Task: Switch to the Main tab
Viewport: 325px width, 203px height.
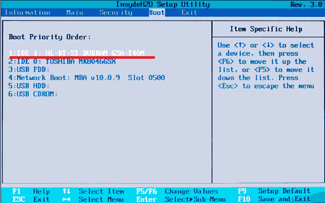Action: [75, 12]
